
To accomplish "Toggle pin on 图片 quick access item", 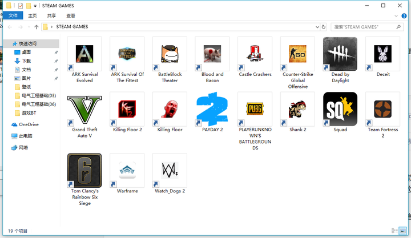I will pyautogui.click(x=56, y=78).
